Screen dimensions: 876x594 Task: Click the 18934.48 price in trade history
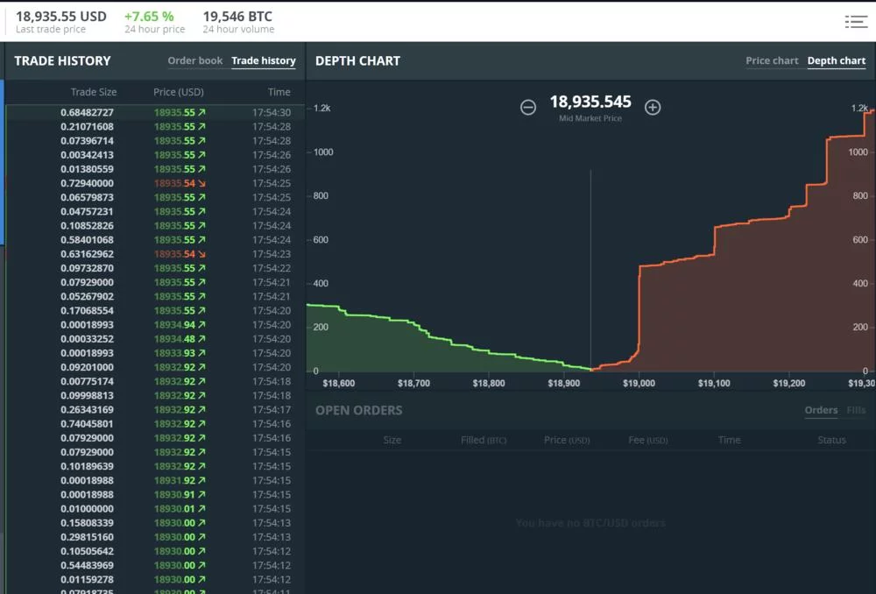tap(175, 339)
